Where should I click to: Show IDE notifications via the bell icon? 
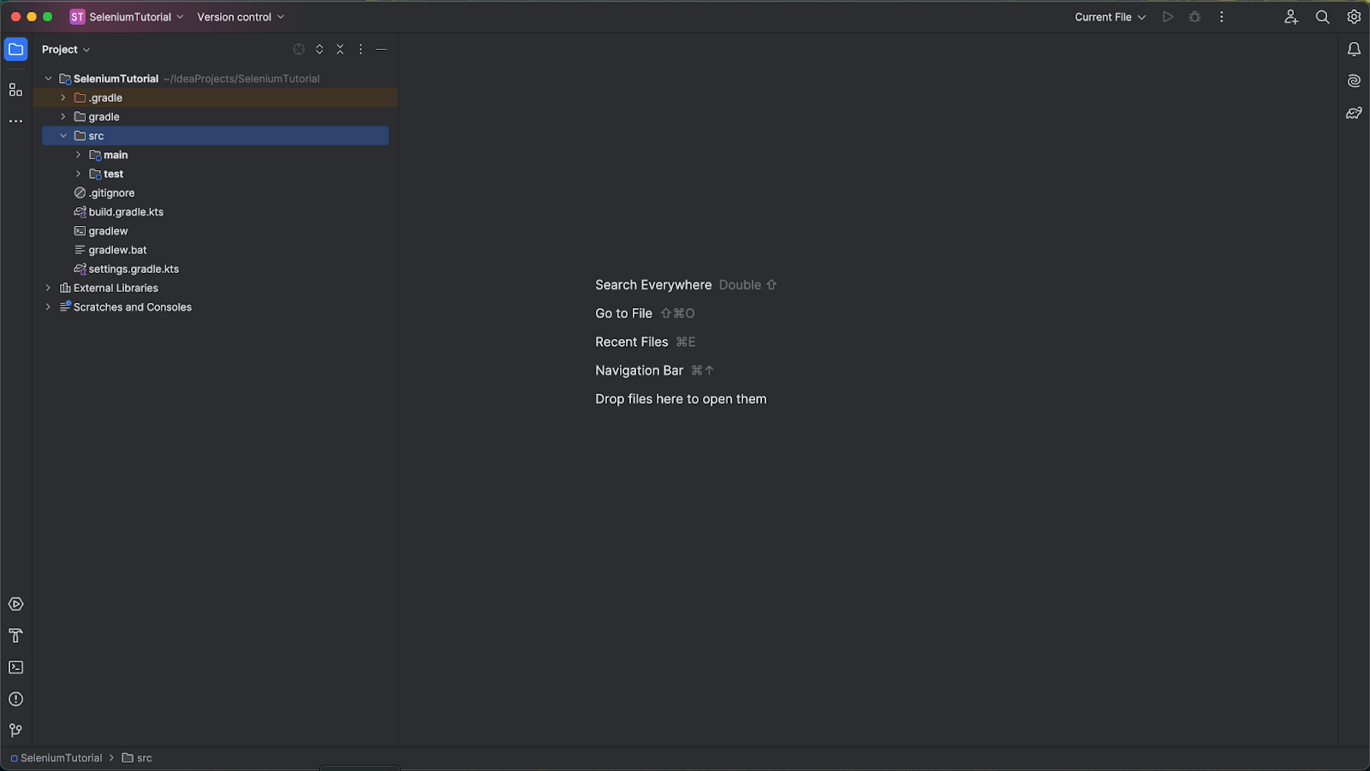coord(1354,49)
